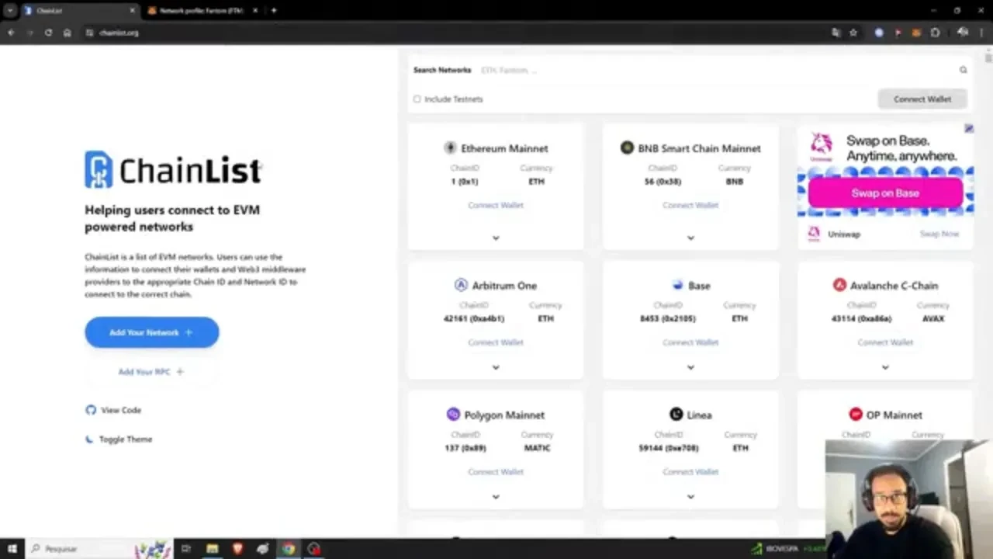Click the Base network logo icon
This screenshot has width=993, height=559.
(x=677, y=285)
